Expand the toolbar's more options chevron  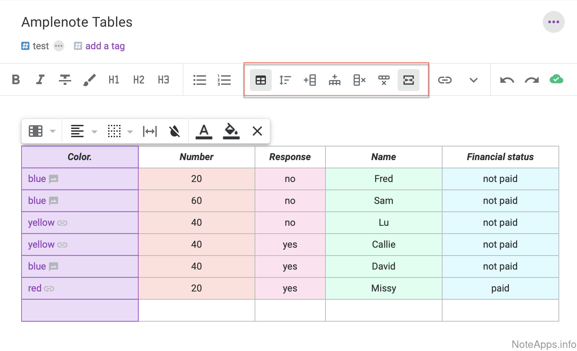pyautogui.click(x=473, y=80)
